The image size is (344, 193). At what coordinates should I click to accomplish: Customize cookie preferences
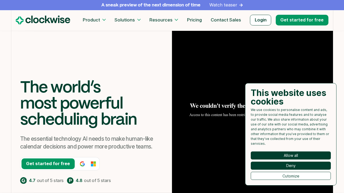291,176
